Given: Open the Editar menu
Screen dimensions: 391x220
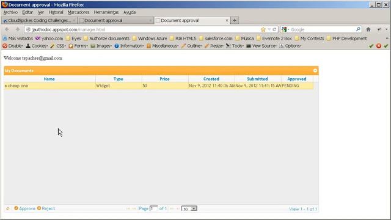Looking at the screenshot, I should click(27, 12).
